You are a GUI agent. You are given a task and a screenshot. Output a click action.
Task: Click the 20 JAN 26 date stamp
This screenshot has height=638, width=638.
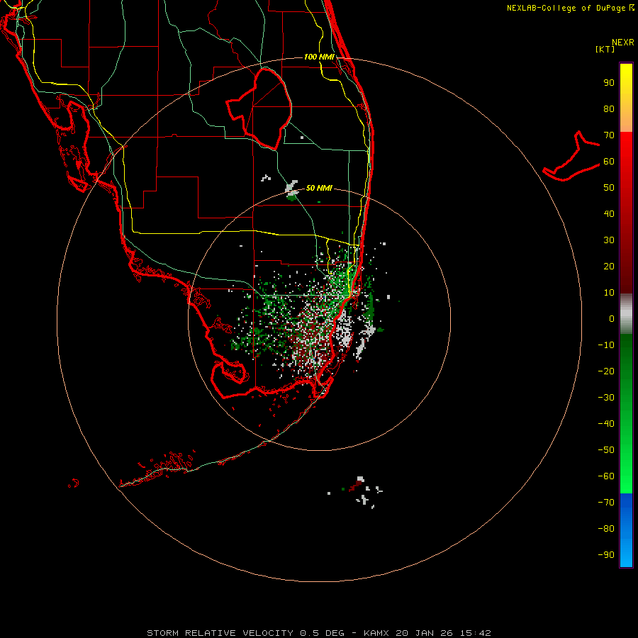425,633
